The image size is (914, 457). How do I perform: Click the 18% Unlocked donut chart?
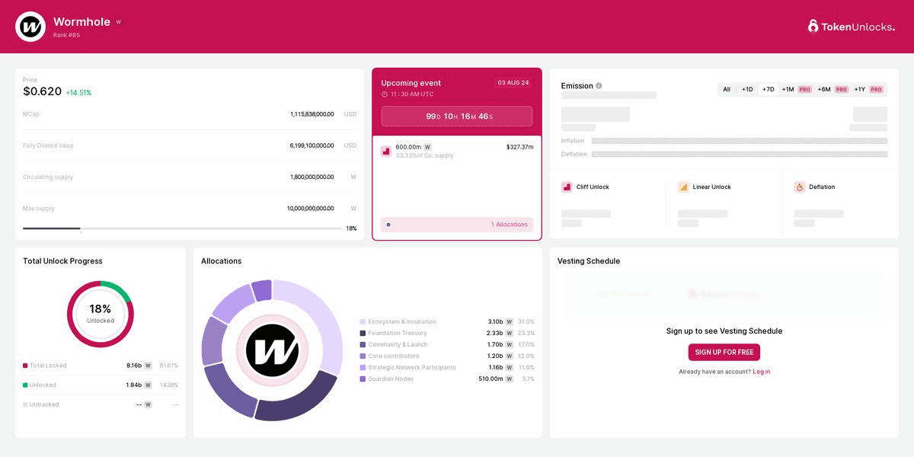tap(101, 315)
